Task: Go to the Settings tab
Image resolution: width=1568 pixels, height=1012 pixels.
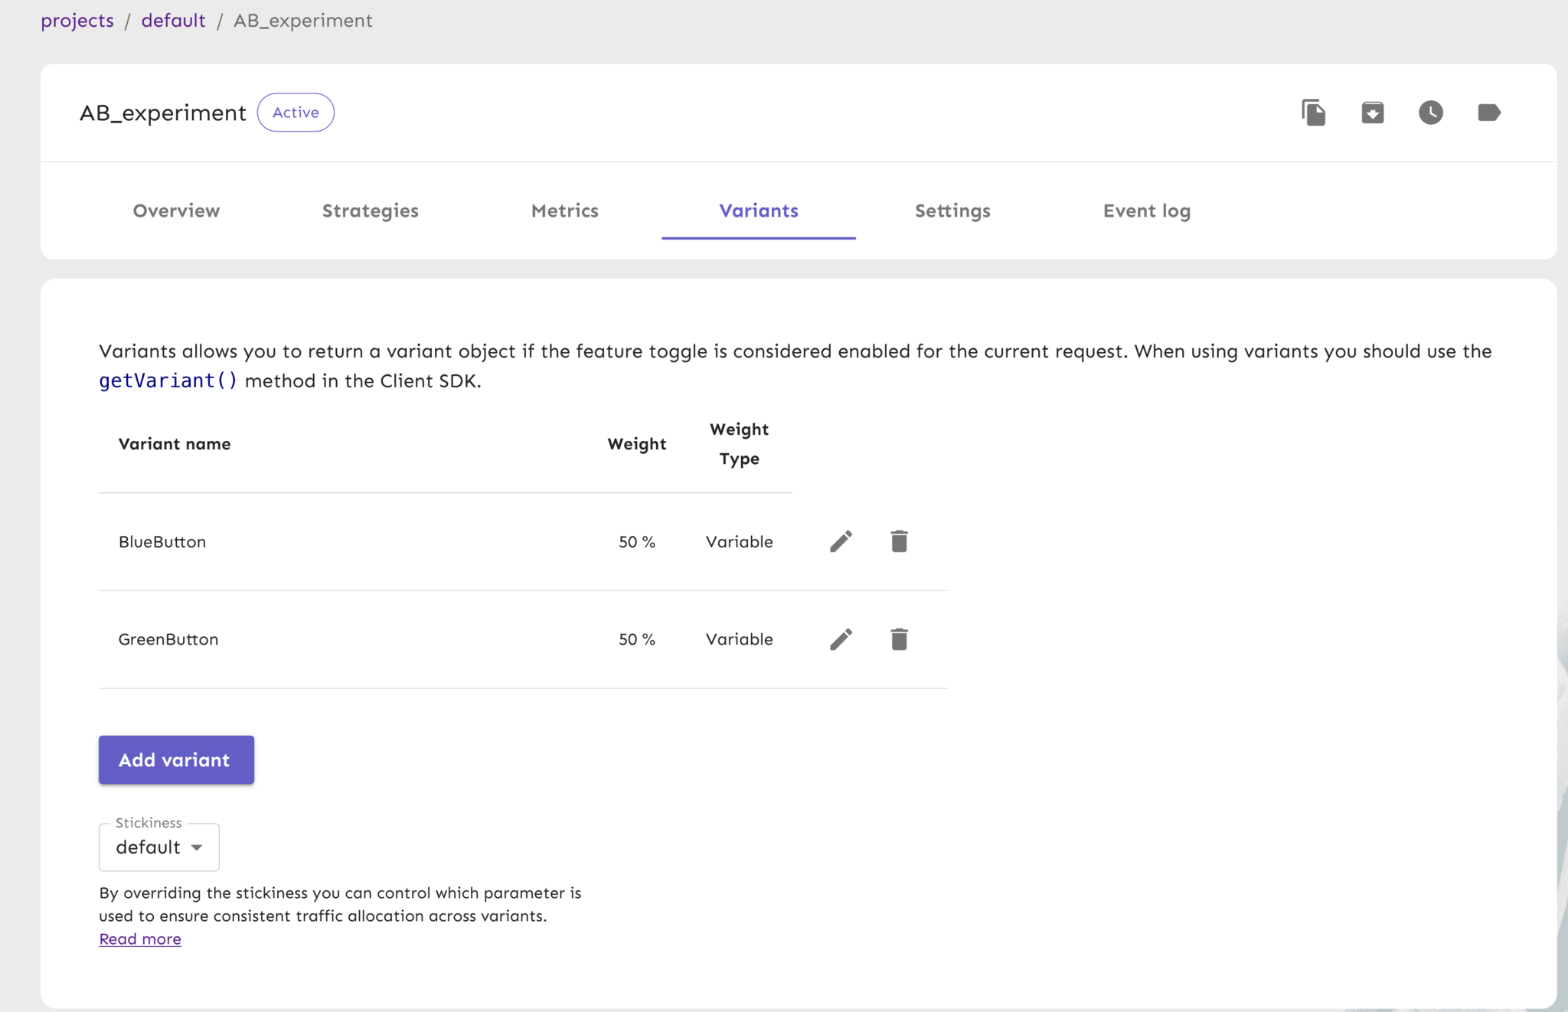Action: click(x=952, y=211)
